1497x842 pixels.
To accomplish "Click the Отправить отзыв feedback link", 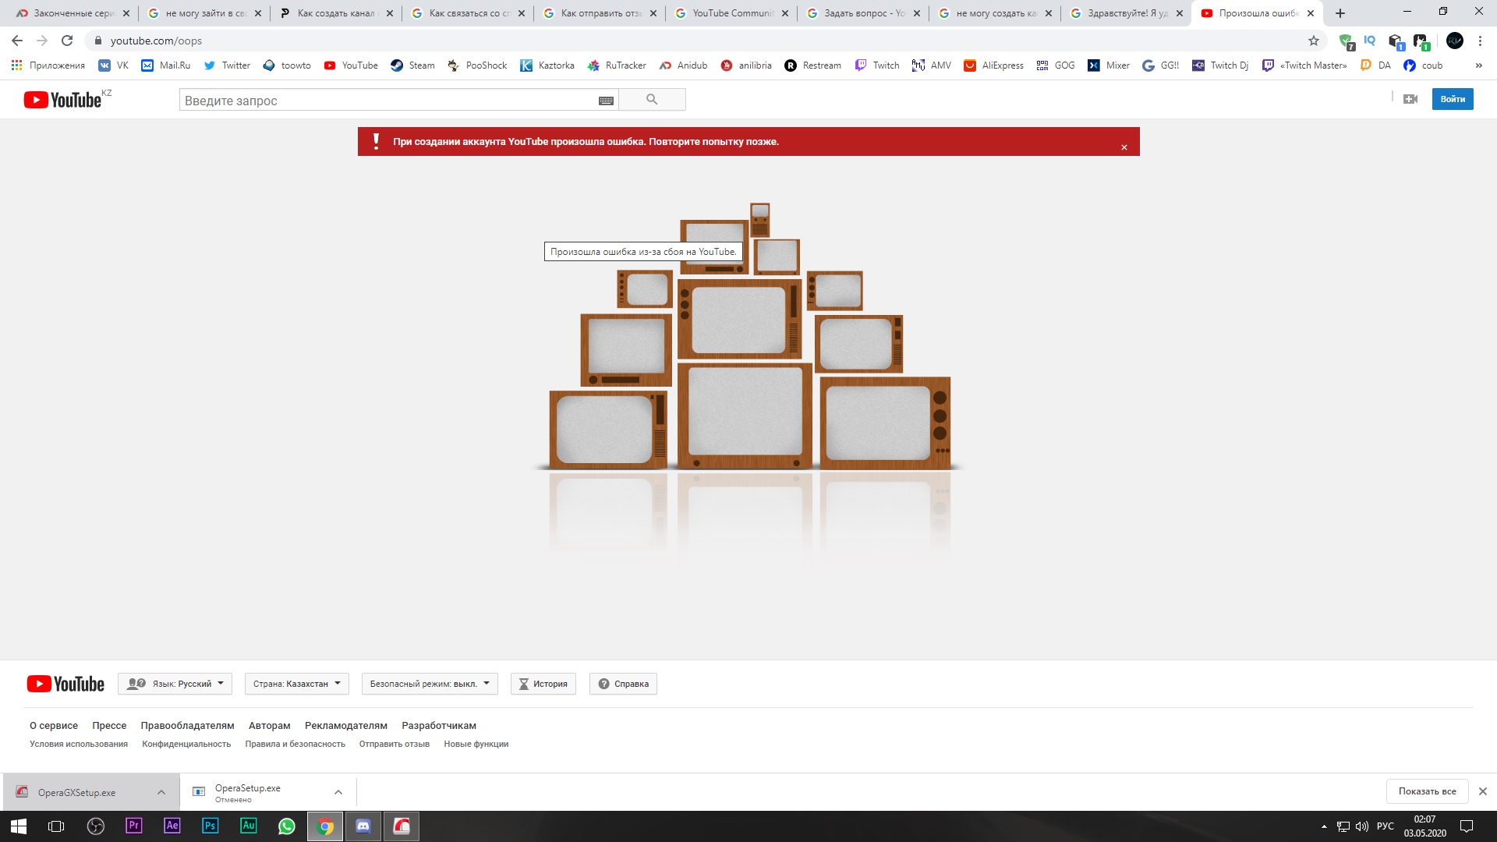I will 394,743.
